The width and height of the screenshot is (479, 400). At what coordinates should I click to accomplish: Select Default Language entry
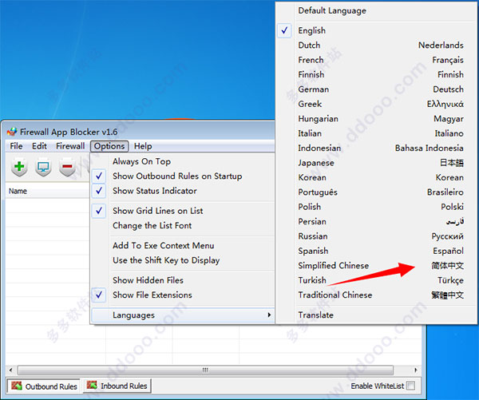point(376,10)
